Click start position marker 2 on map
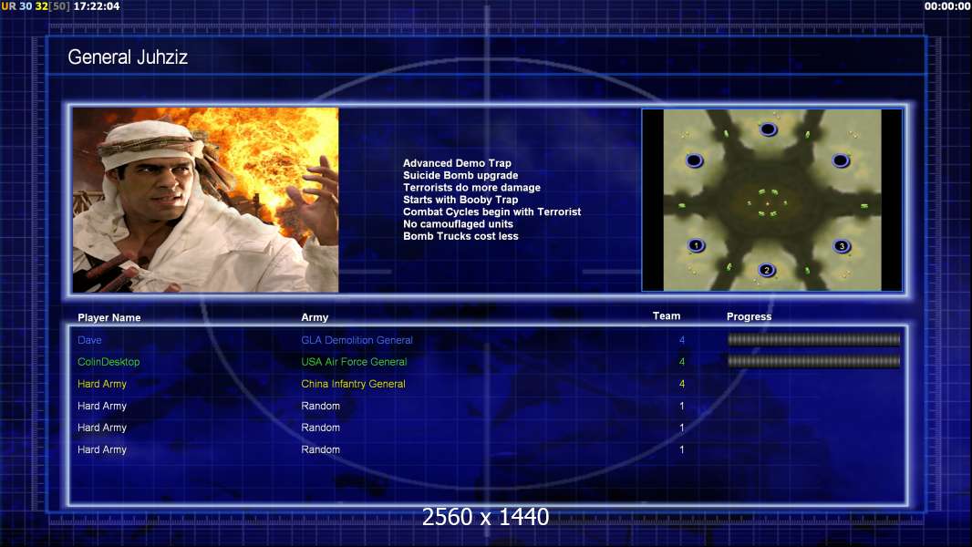The height and width of the screenshot is (547, 972). coord(767,270)
